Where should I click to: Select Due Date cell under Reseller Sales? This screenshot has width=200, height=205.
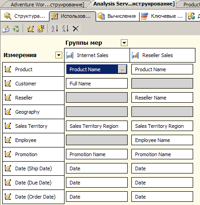click(x=162, y=183)
